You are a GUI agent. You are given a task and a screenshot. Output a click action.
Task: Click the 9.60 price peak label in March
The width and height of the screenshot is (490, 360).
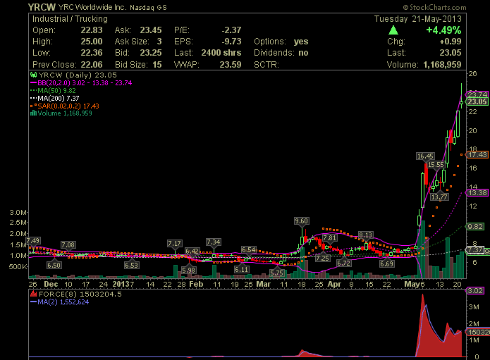pyautogui.click(x=301, y=221)
